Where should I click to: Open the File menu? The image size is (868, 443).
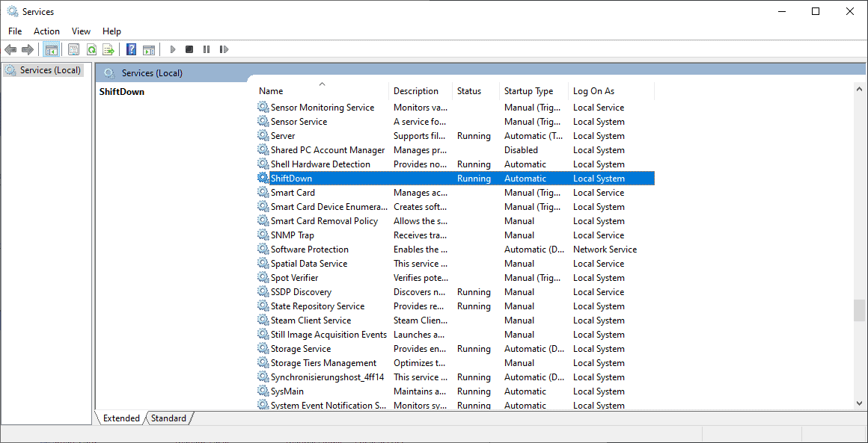click(15, 31)
